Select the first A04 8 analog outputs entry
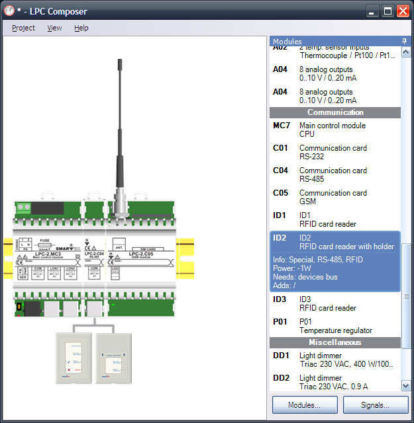This screenshot has height=423, width=414. click(x=335, y=73)
